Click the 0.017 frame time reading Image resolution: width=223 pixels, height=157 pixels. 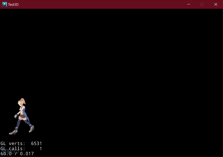(x=27, y=153)
